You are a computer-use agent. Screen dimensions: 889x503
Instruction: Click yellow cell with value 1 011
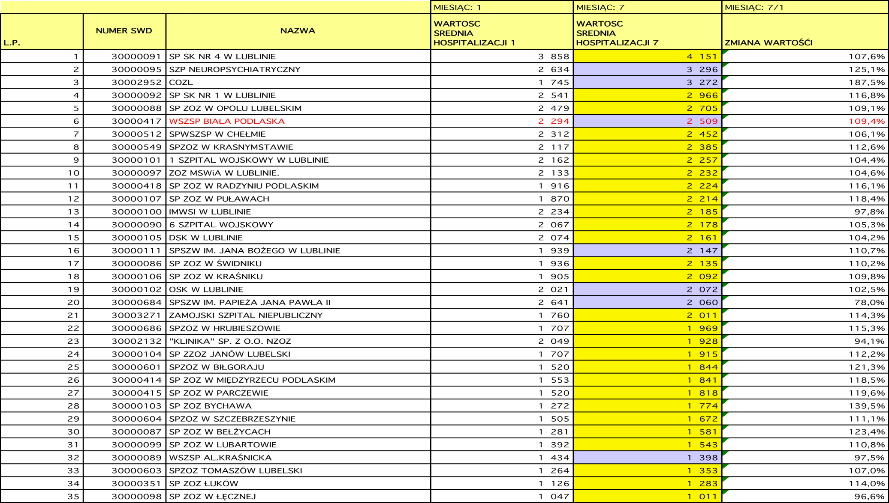tap(648, 497)
